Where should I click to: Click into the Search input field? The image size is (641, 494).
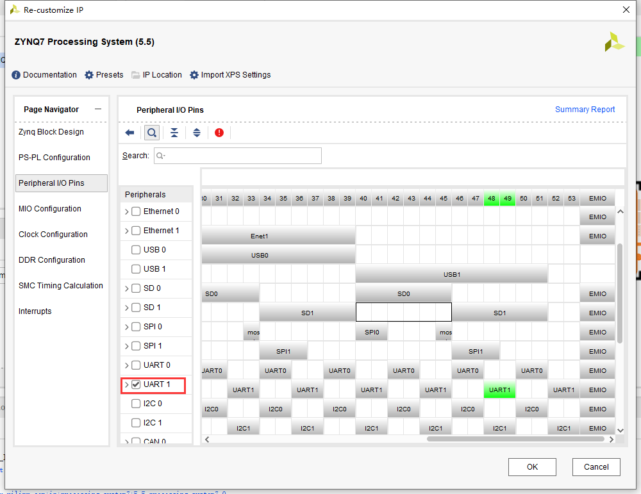click(238, 156)
